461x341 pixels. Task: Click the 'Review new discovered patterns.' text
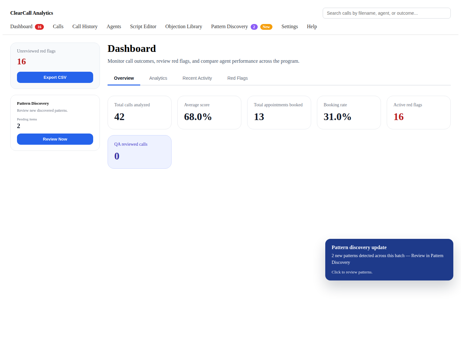[x=42, y=110]
